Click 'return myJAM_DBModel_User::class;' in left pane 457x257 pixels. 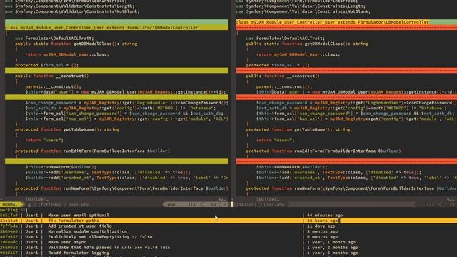tap(67, 54)
